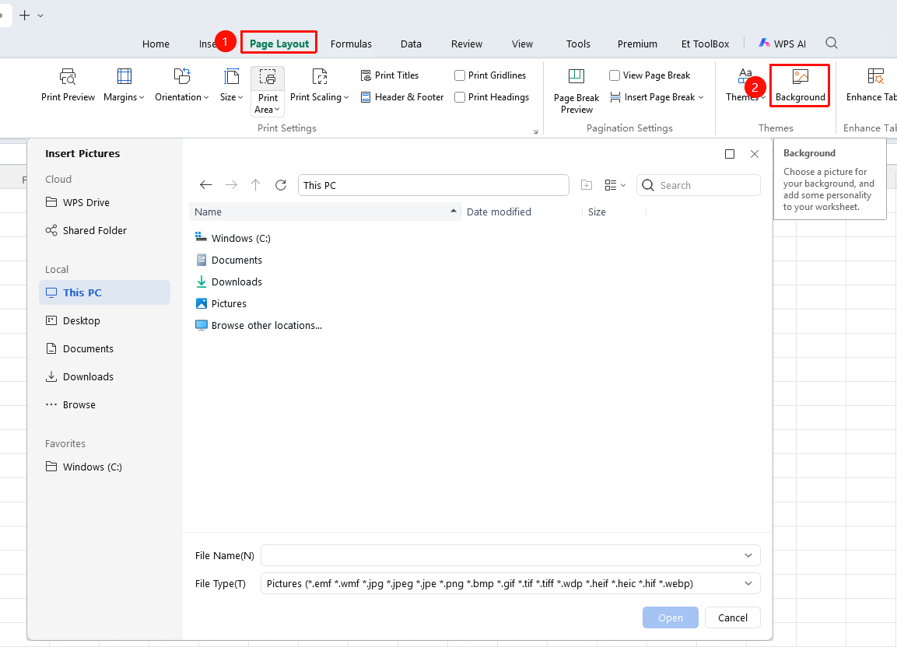Image resolution: width=897 pixels, height=647 pixels.
Task: Tick the View Page Break checkbox
Action: pyautogui.click(x=615, y=75)
